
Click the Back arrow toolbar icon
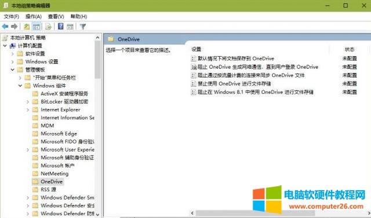pyautogui.click(x=5, y=27)
